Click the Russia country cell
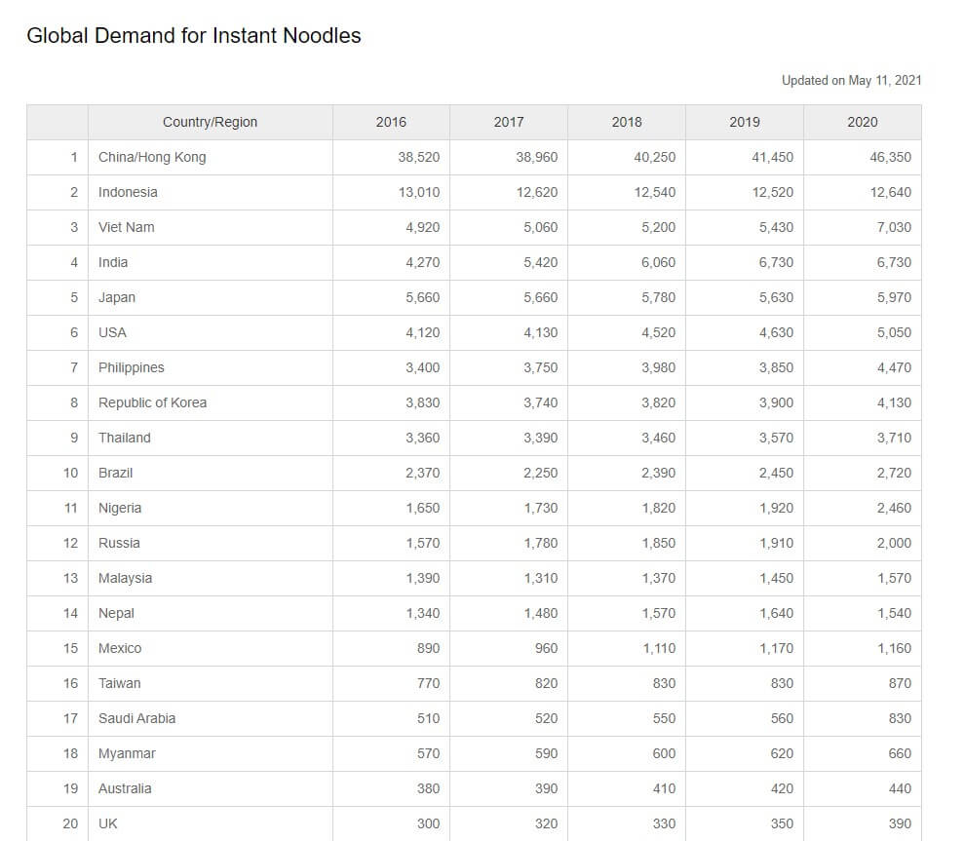Screen dimensions: 965x841 tap(210, 543)
